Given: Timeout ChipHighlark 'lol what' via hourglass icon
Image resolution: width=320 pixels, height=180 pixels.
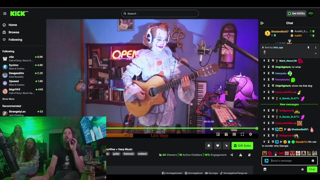Looking at the screenshot, I should (268, 67).
